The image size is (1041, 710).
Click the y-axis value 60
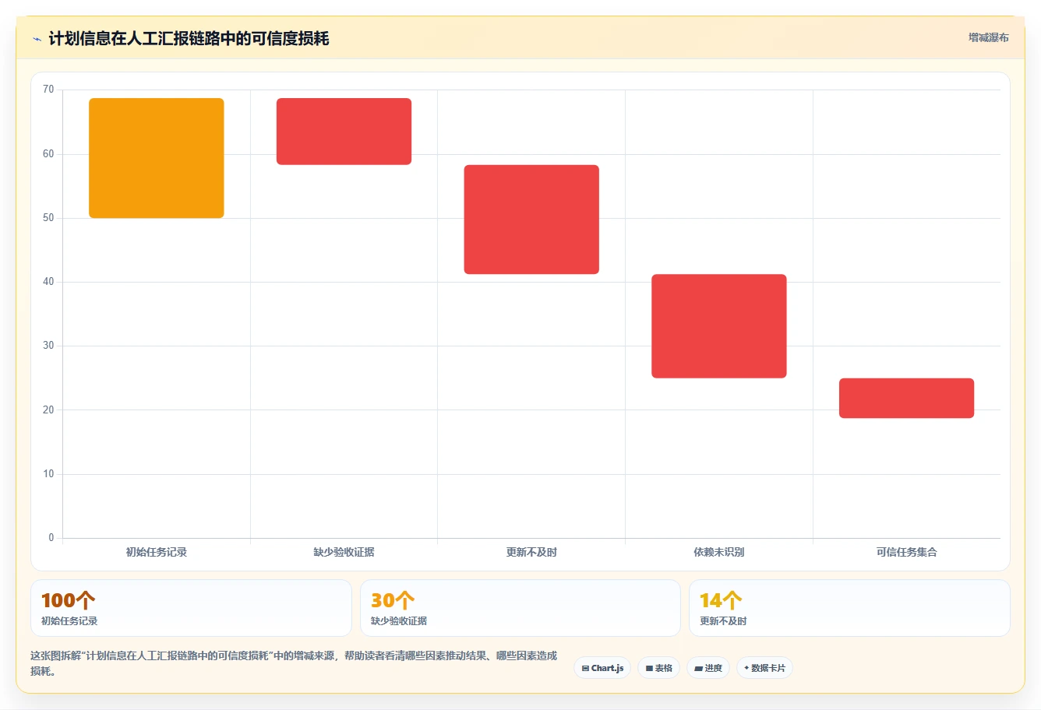[x=48, y=154]
